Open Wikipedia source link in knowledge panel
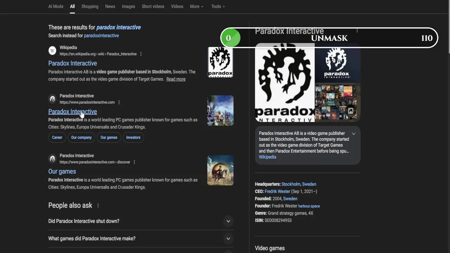This screenshot has height=253, width=450. [268, 157]
